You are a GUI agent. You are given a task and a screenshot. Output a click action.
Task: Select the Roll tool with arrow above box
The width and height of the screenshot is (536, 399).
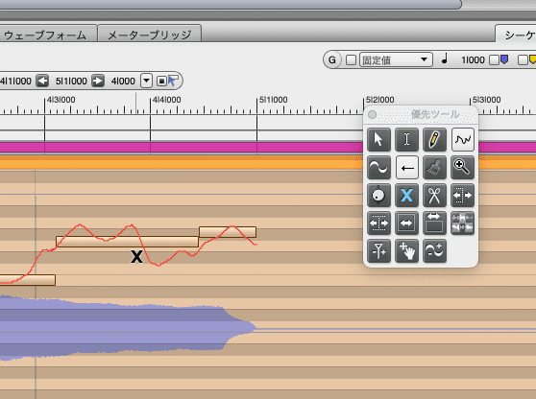click(x=434, y=223)
